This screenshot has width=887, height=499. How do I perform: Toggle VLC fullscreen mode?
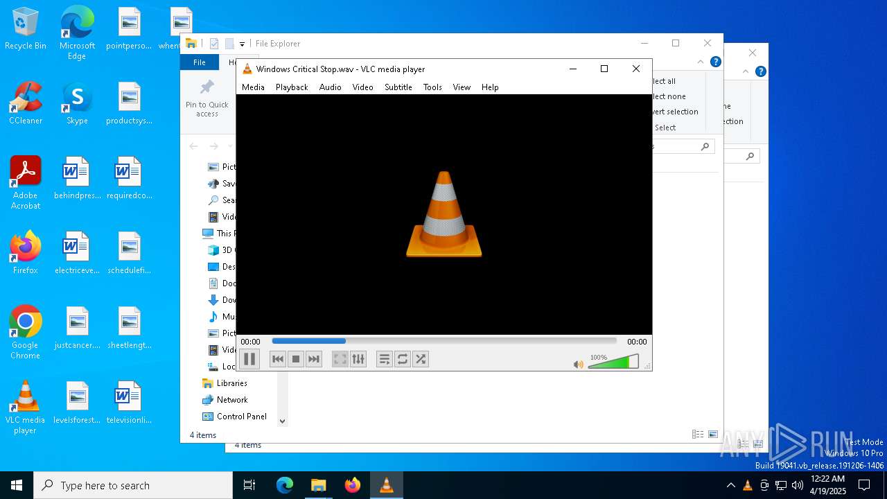click(340, 359)
